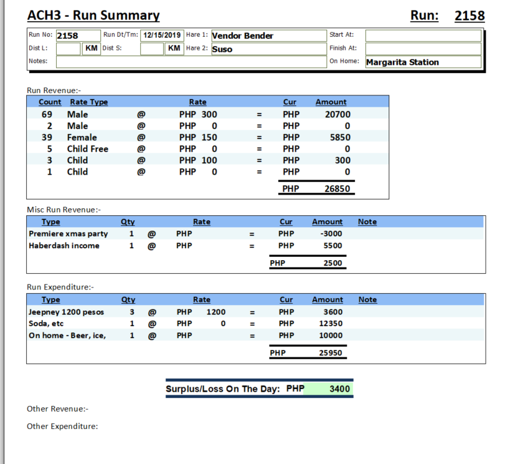Click the Rate Type column header
505x464 pixels.
[88, 102]
